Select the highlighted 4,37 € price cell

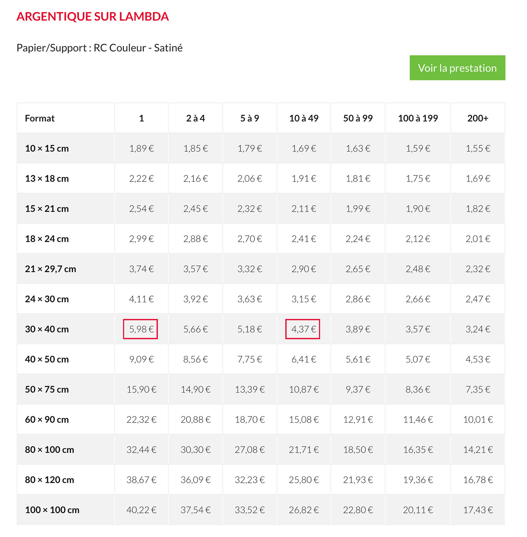point(303,329)
